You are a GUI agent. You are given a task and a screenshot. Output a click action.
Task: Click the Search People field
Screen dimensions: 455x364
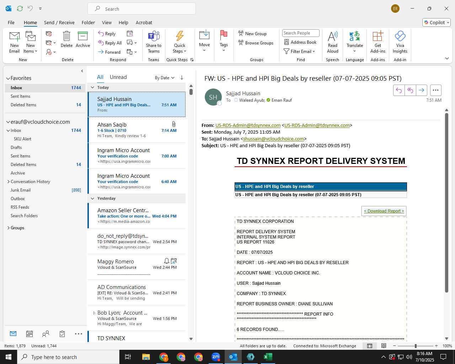(301, 33)
